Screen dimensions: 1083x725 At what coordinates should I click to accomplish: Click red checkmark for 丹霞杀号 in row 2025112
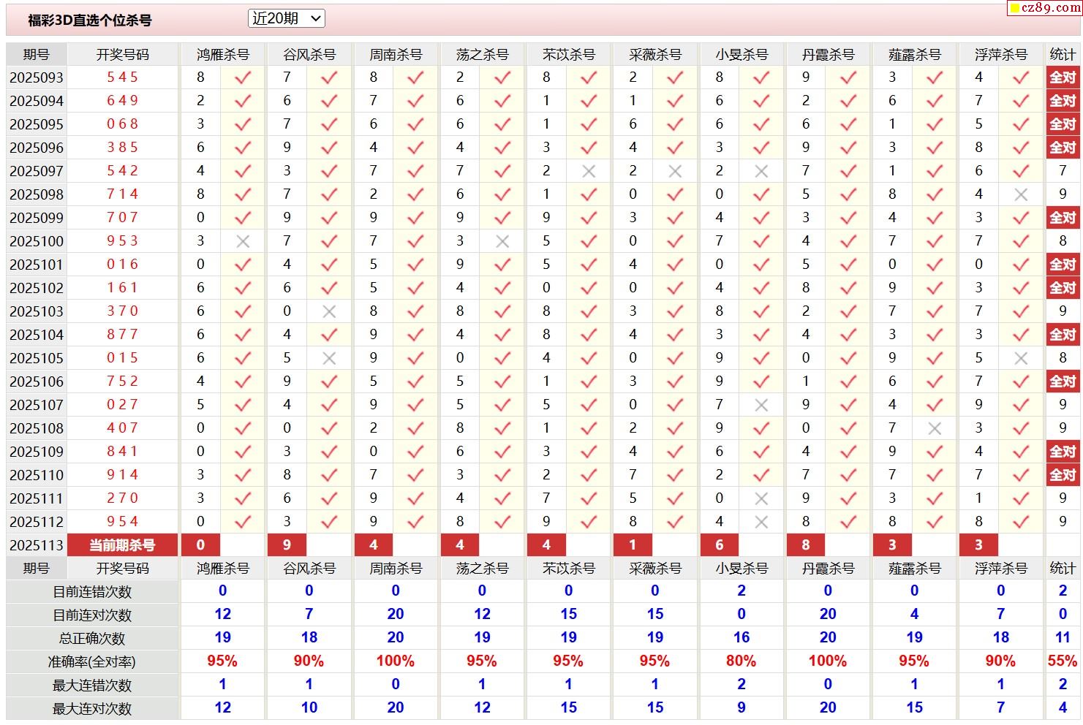pyautogui.click(x=848, y=522)
